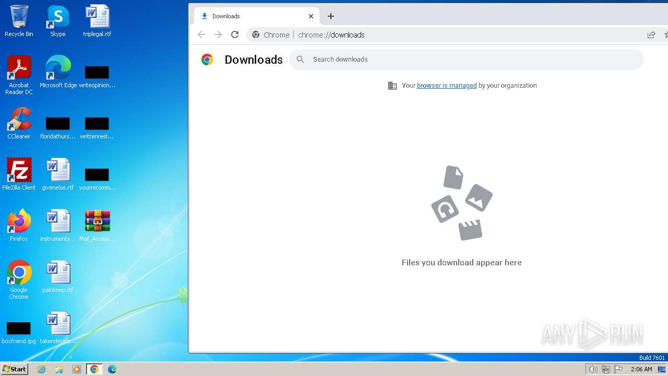This screenshot has height=376, width=668.
Task: Click Chrome's forward navigation arrow
Action: click(218, 34)
